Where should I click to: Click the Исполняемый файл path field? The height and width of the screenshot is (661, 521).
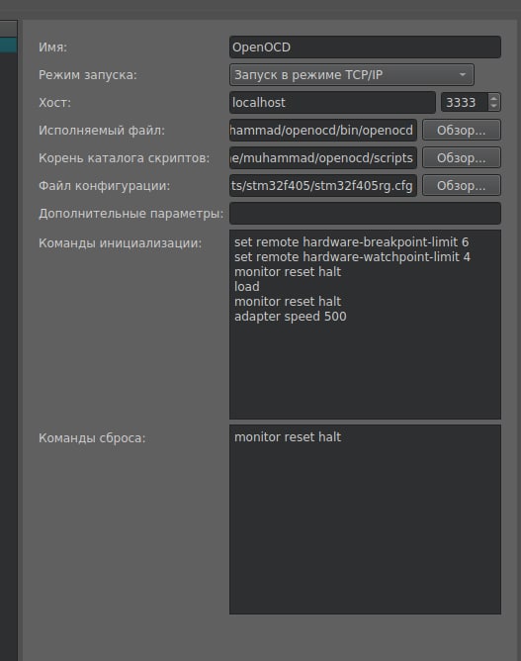(x=323, y=130)
